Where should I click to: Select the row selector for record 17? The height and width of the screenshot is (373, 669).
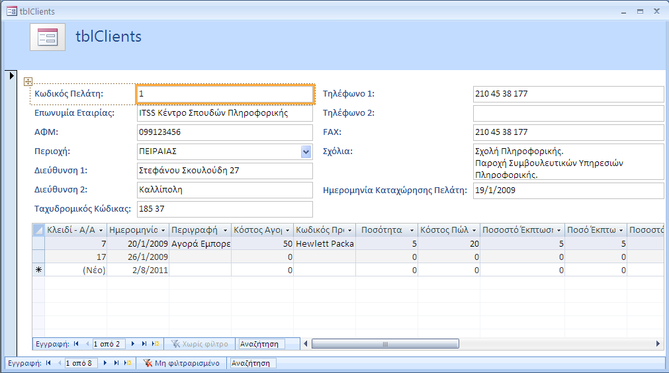[38, 257]
